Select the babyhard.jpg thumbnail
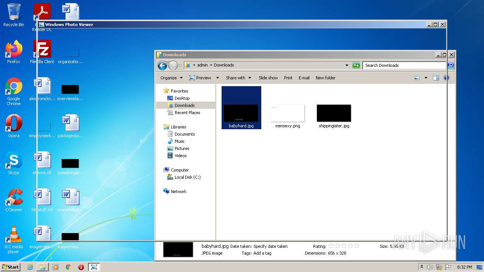 (x=241, y=108)
